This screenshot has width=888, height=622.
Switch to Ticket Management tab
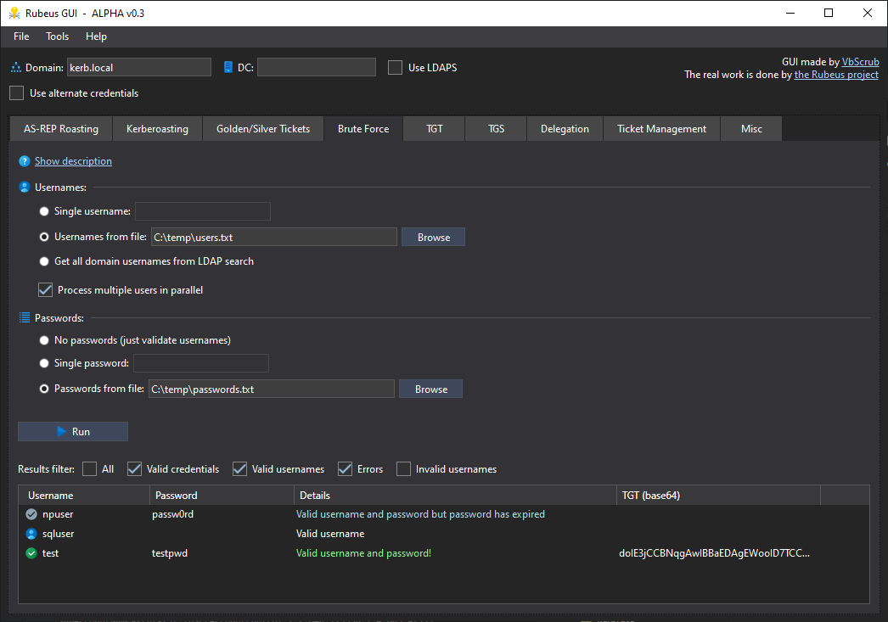661,128
